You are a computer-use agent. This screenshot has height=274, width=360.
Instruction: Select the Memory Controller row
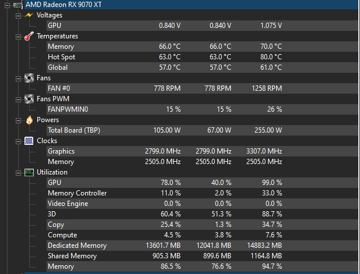[202, 193]
